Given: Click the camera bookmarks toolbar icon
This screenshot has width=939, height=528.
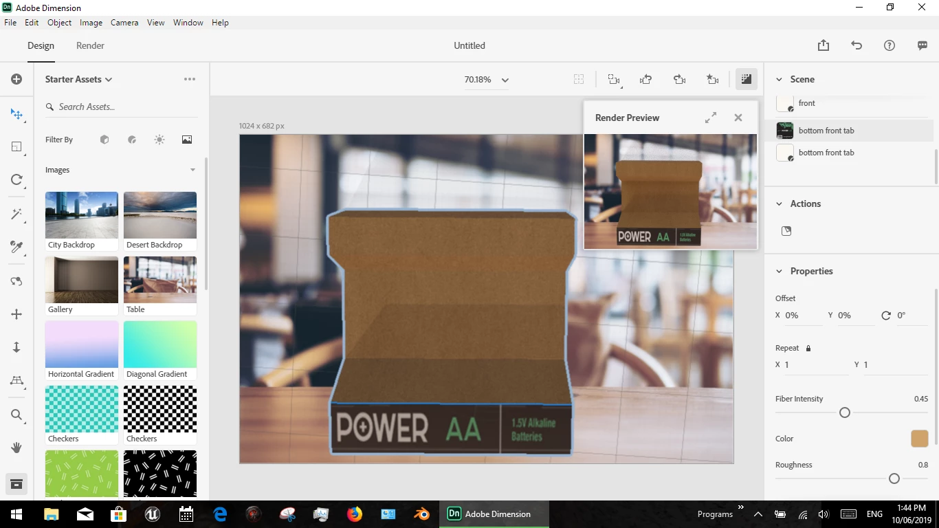Looking at the screenshot, I should point(713,80).
